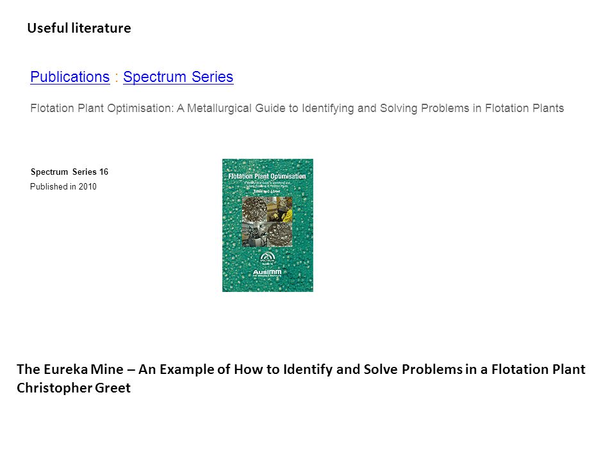Click the bottom-right froth photo on the cover

click(280, 234)
